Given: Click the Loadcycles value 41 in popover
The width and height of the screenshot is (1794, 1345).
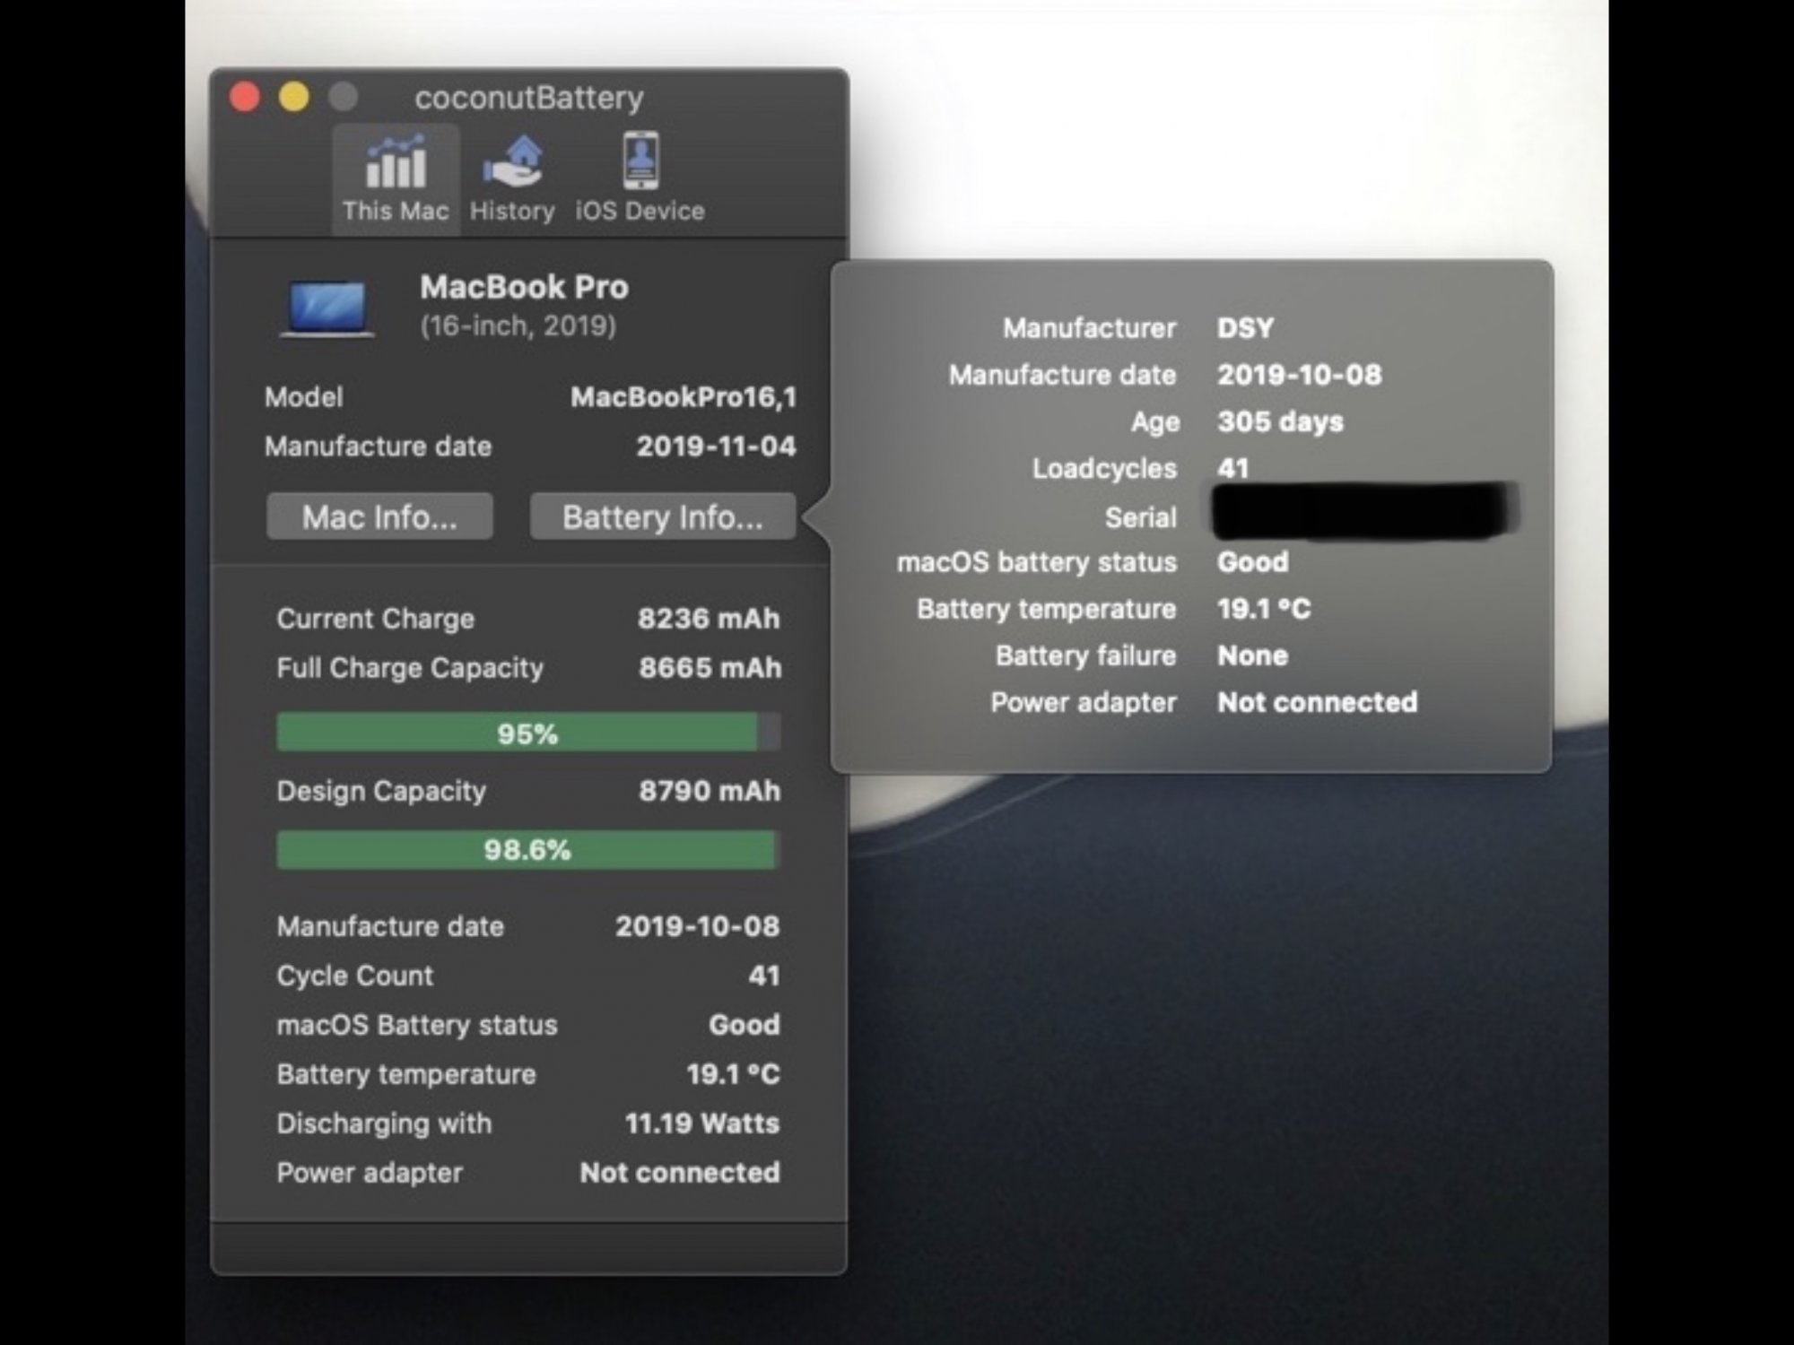Looking at the screenshot, I should [x=1232, y=468].
